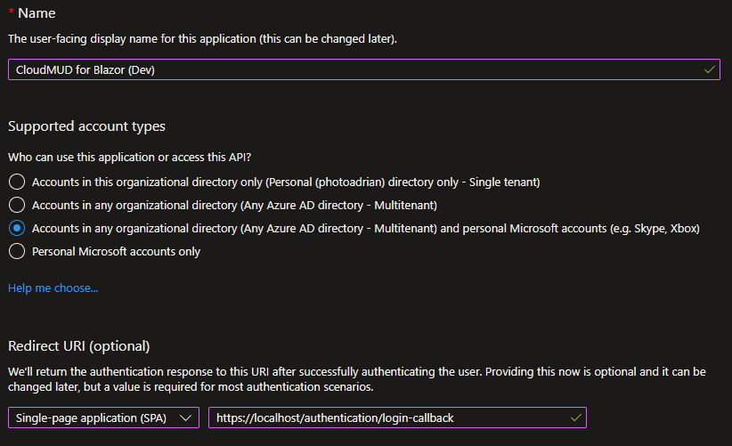Viewport: 732px width, 446px height.
Task: Choose the radio for multitenant directories without personal accounts
Action: pyautogui.click(x=17, y=205)
